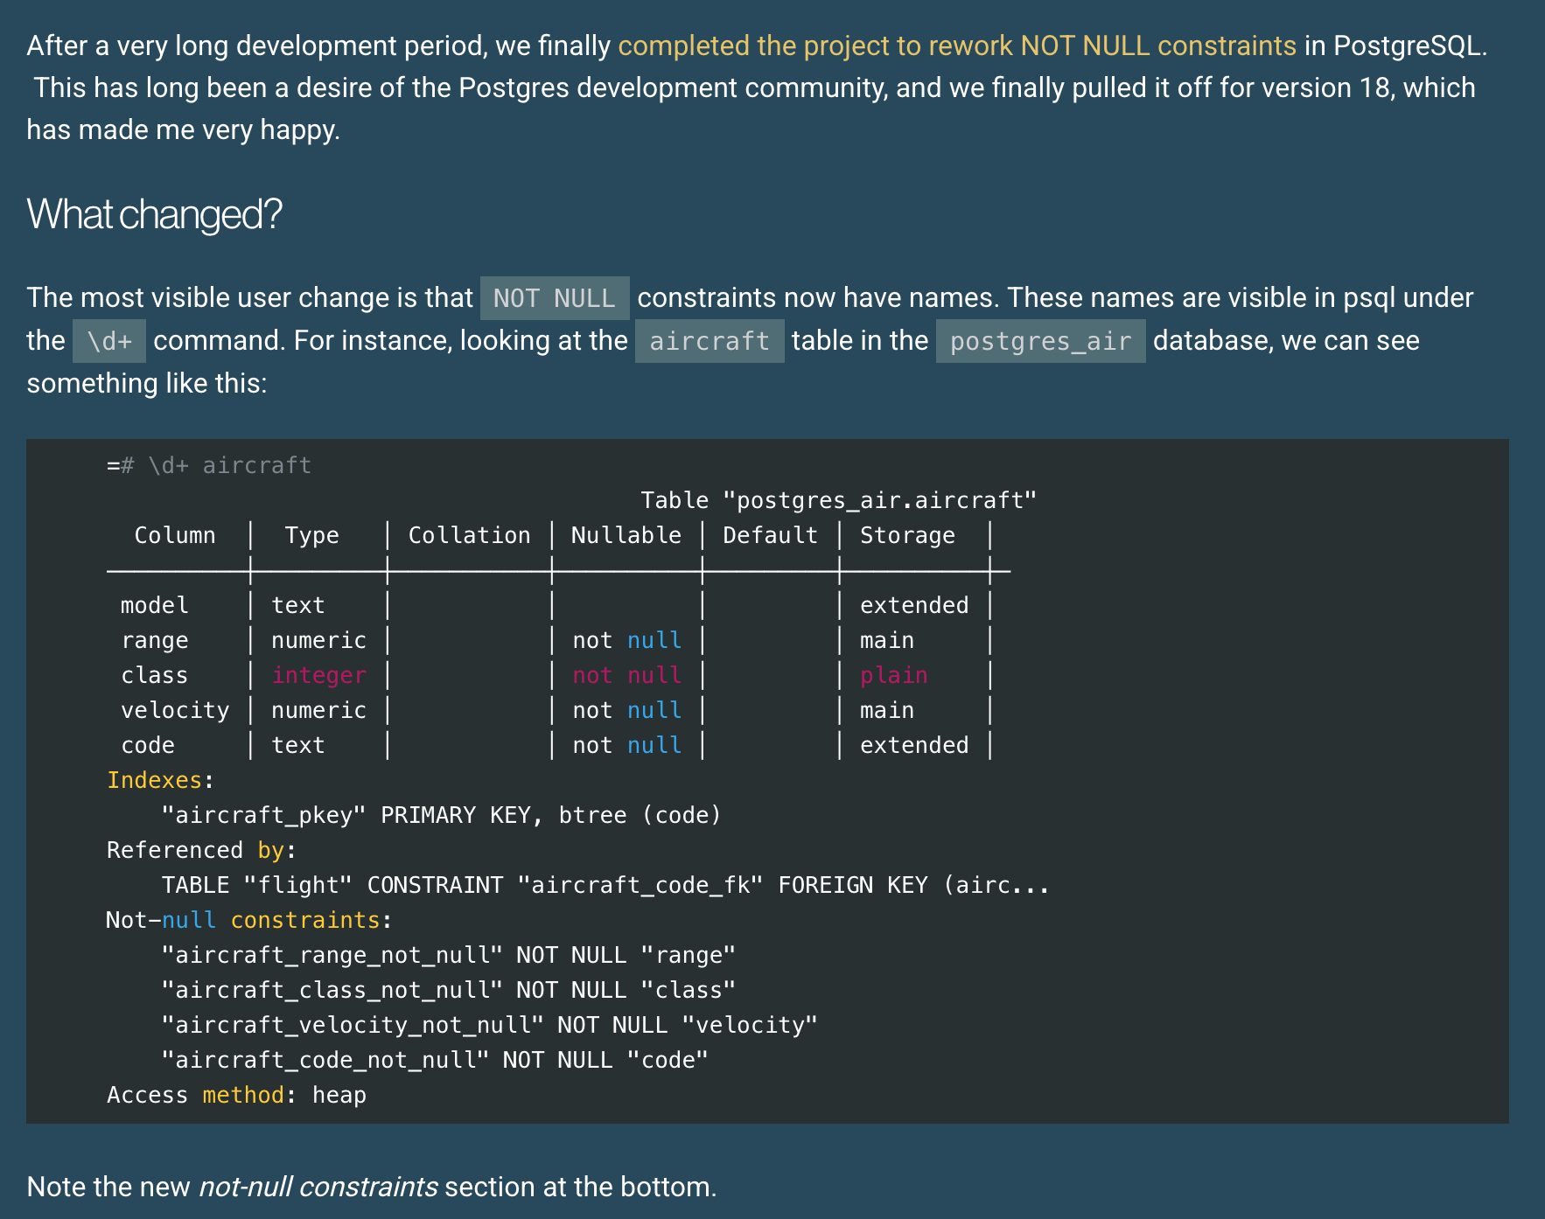Viewport: 1545px width, 1219px height.
Task: Click the 'Referenced by:' label
Action: pyautogui.click(x=202, y=850)
